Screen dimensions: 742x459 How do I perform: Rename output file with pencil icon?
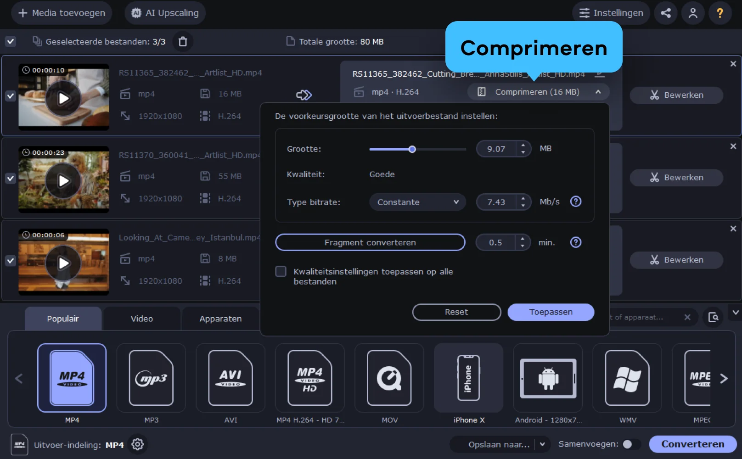[600, 74]
